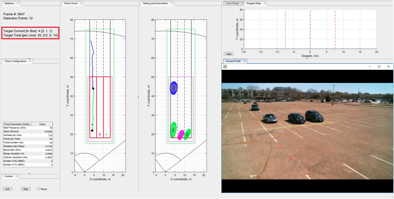Viewport: 394px width, 199px height.
Task: Close the Point Cloud tab
Action: pos(81,3)
